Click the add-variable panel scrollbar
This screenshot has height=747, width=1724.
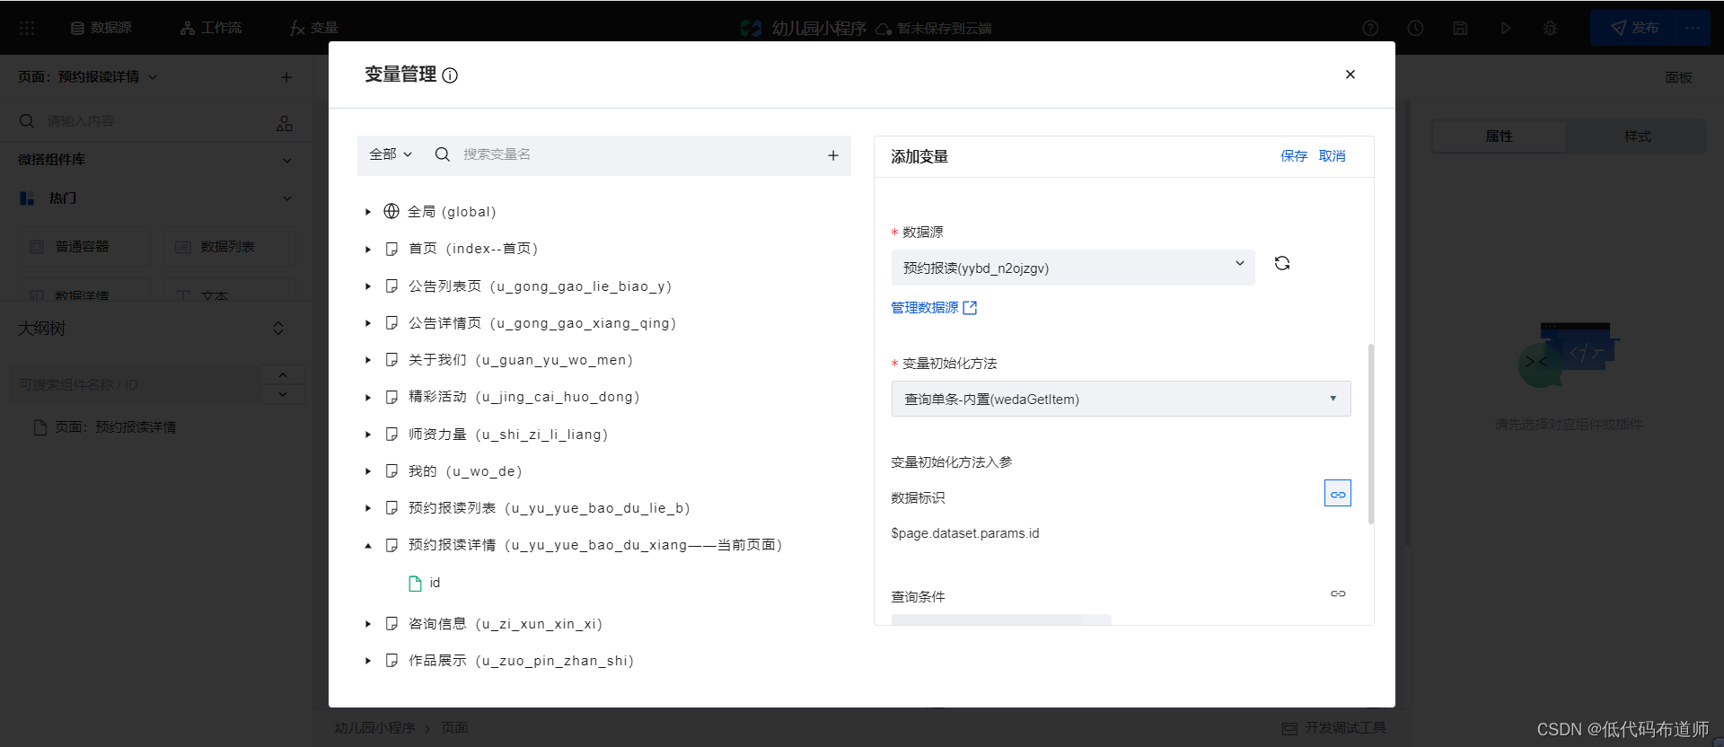pos(1370,434)
